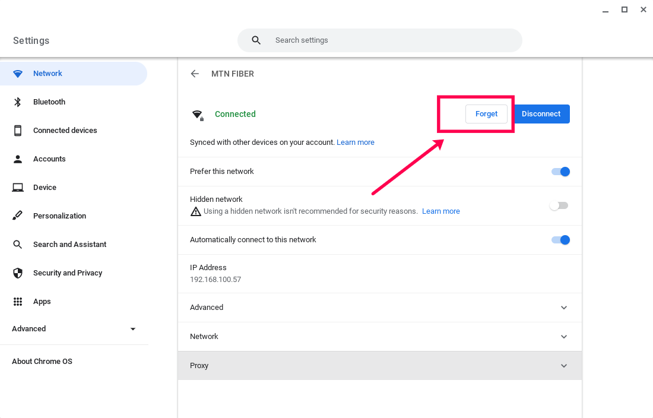Open Learn more about hidden networks
Viewport: 653px width, 418px height.
(x=441, y=211)
